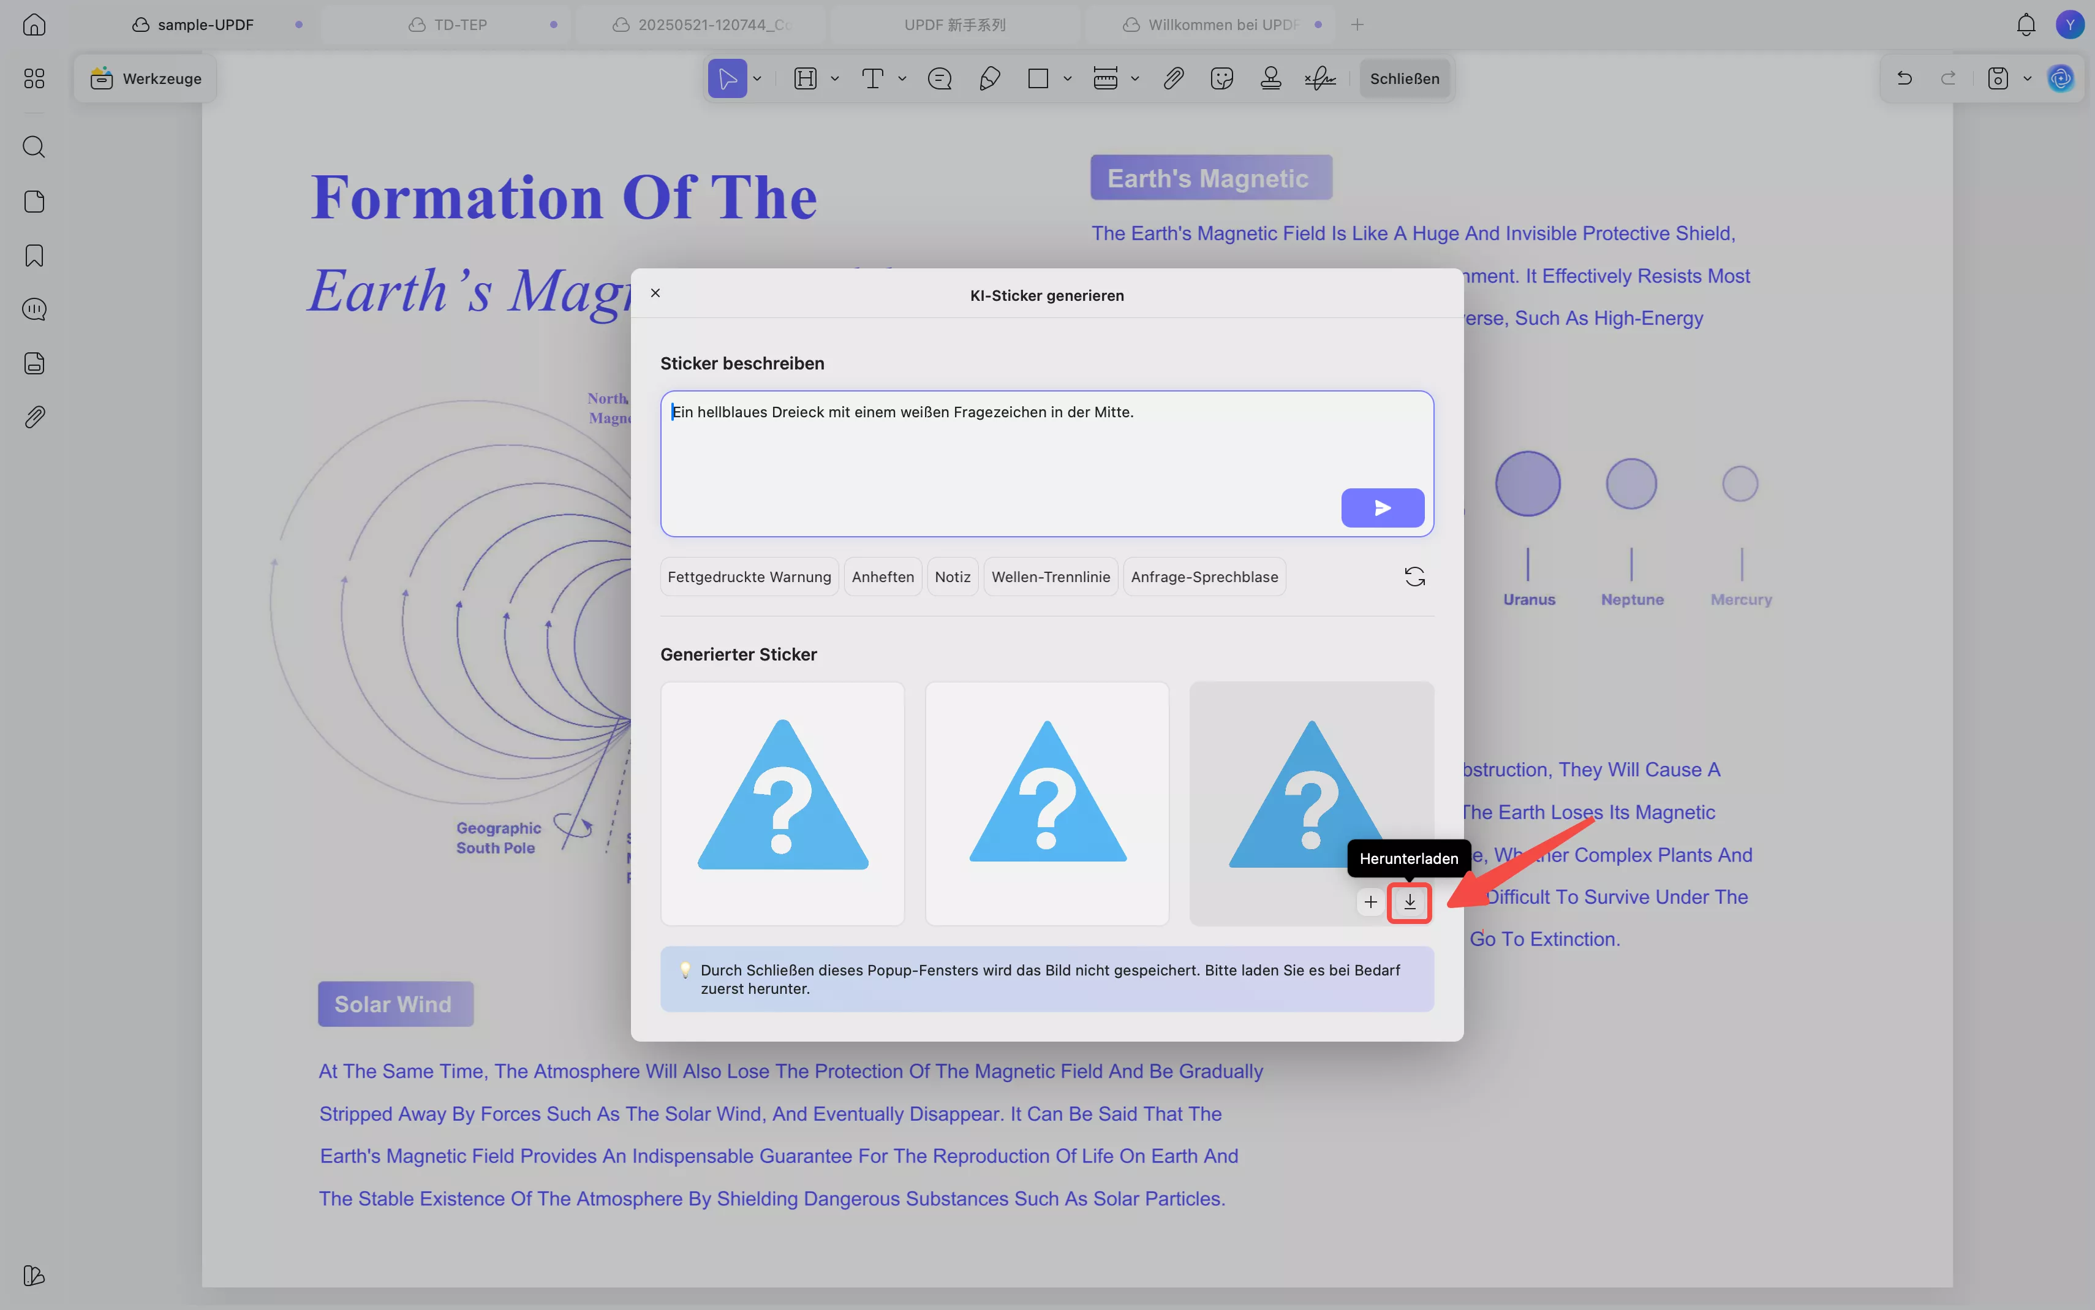Click the Schließen button in toolbar
Viewport: 2095px width, 1310px height.
click(1404, 79)
